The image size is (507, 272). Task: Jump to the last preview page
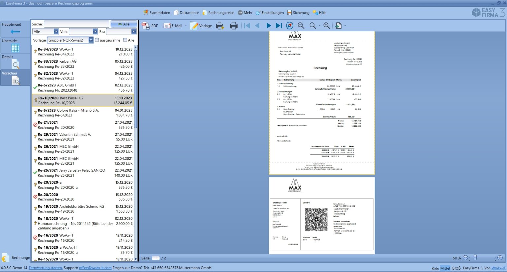pyautogui.click(x=279, y=26)
